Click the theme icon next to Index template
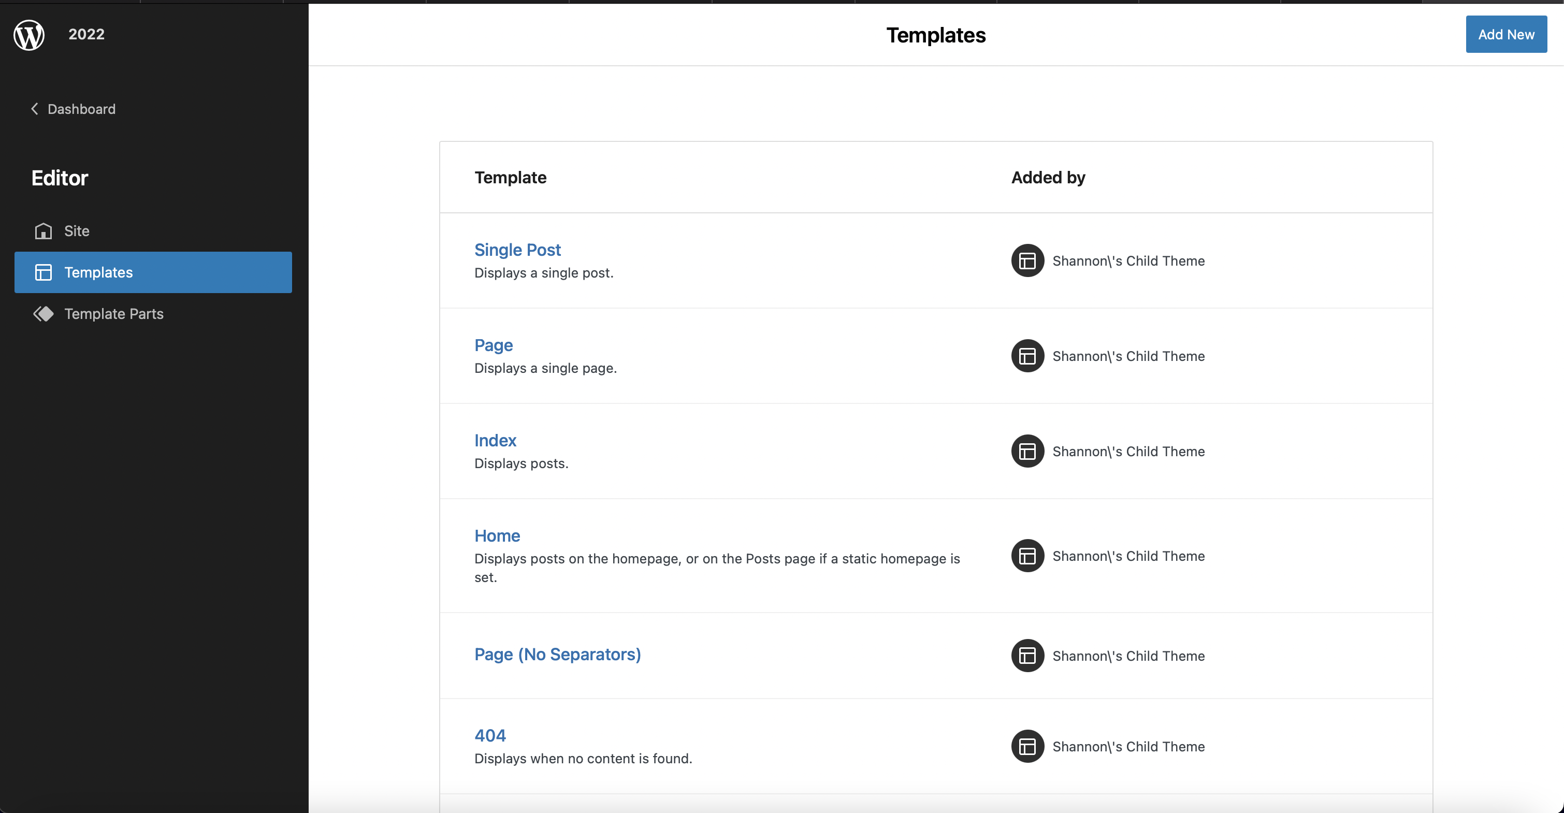This screenshot has width=1564, height=813. [x=1027, y=451]
